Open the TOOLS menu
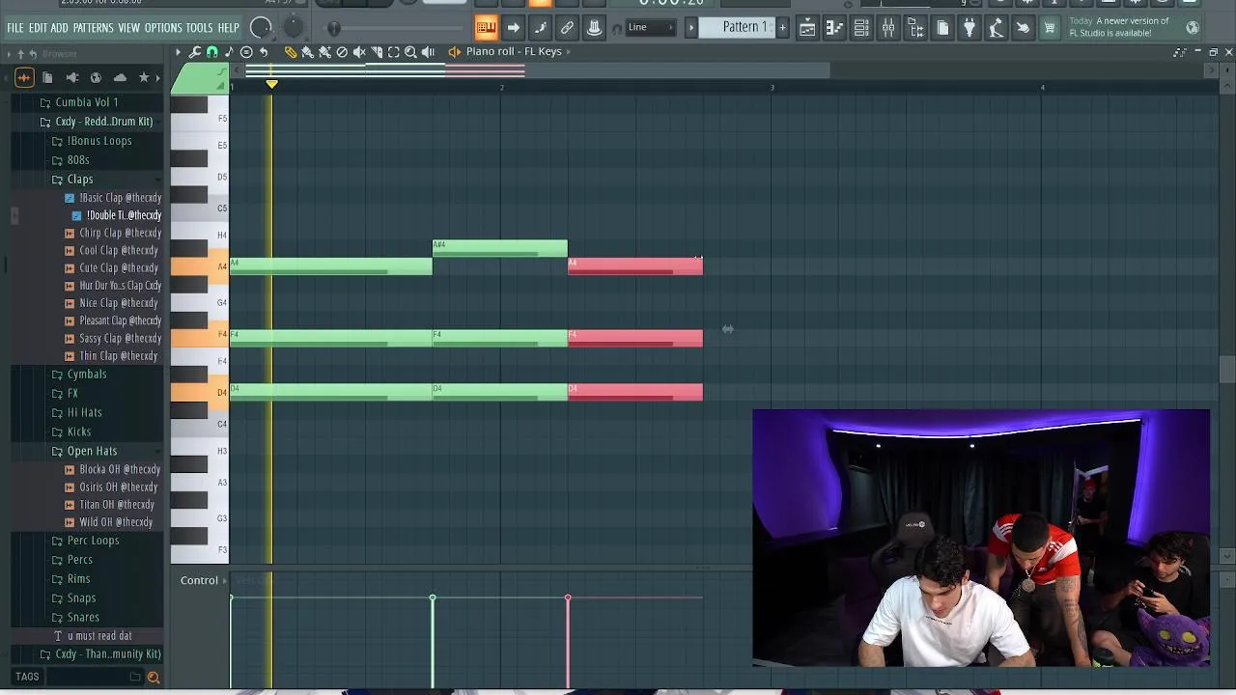Image resolution: width=1236 pixels, height=695 pixels. click(199, 28)
